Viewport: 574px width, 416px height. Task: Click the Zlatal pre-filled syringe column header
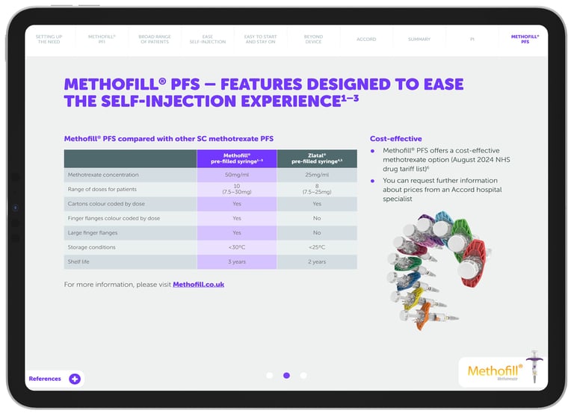[317, 158]
